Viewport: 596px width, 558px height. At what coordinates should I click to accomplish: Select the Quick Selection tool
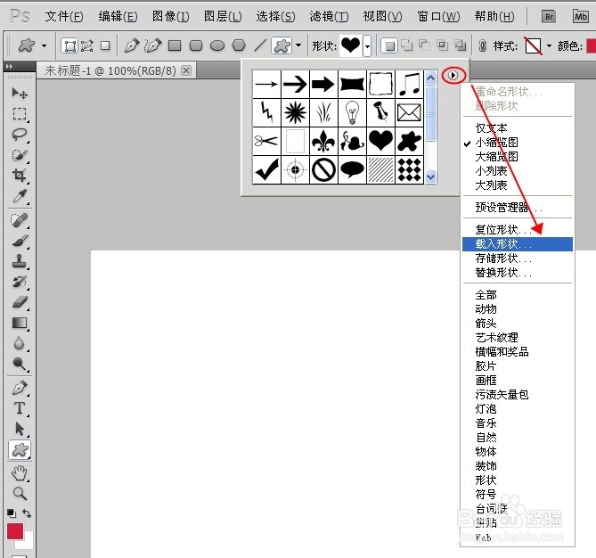[19, 155]
